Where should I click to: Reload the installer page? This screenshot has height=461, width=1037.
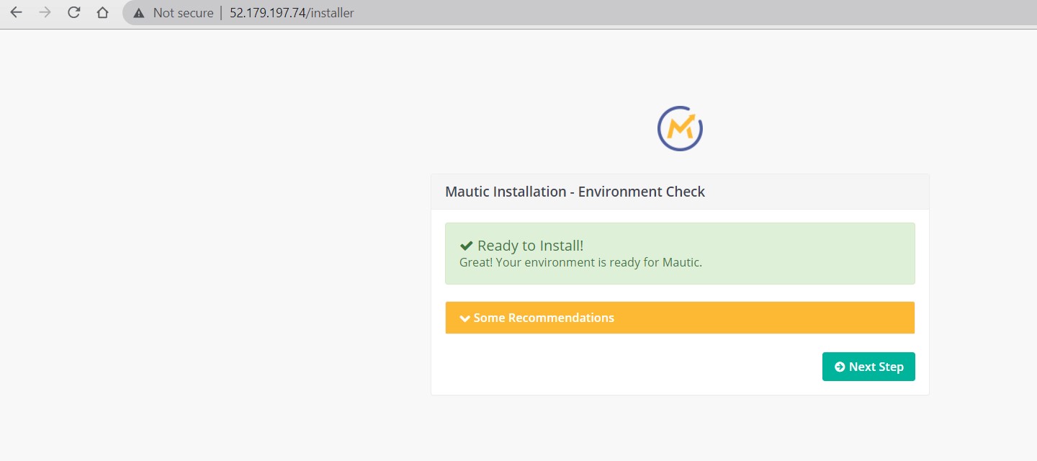click(x=73, y=13)
